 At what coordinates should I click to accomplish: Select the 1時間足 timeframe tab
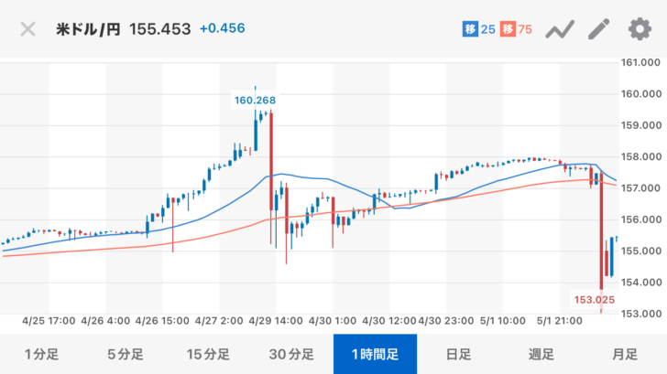[x=375, y=354]
